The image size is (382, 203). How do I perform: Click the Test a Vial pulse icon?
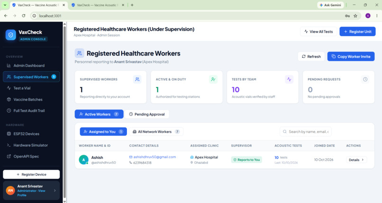point(9,88)
